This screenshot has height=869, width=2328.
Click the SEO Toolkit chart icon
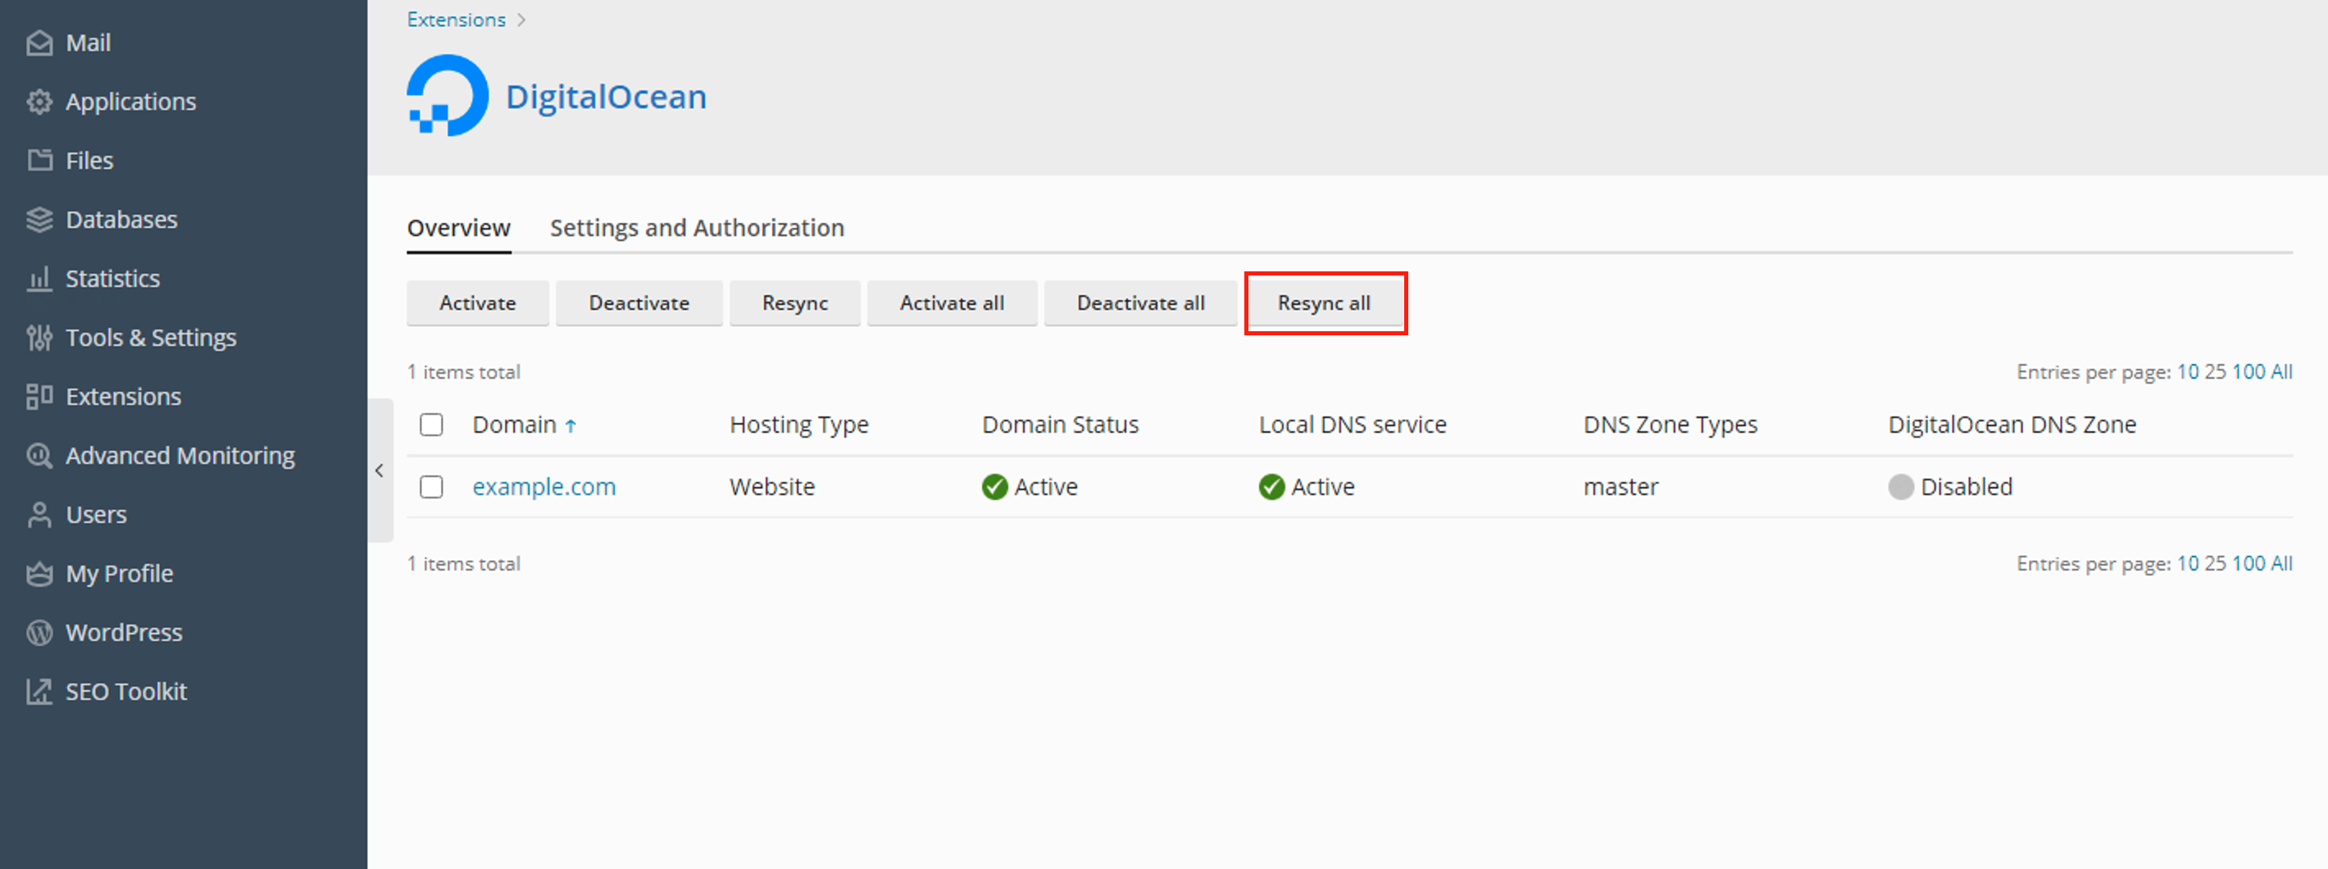point(39,692)
